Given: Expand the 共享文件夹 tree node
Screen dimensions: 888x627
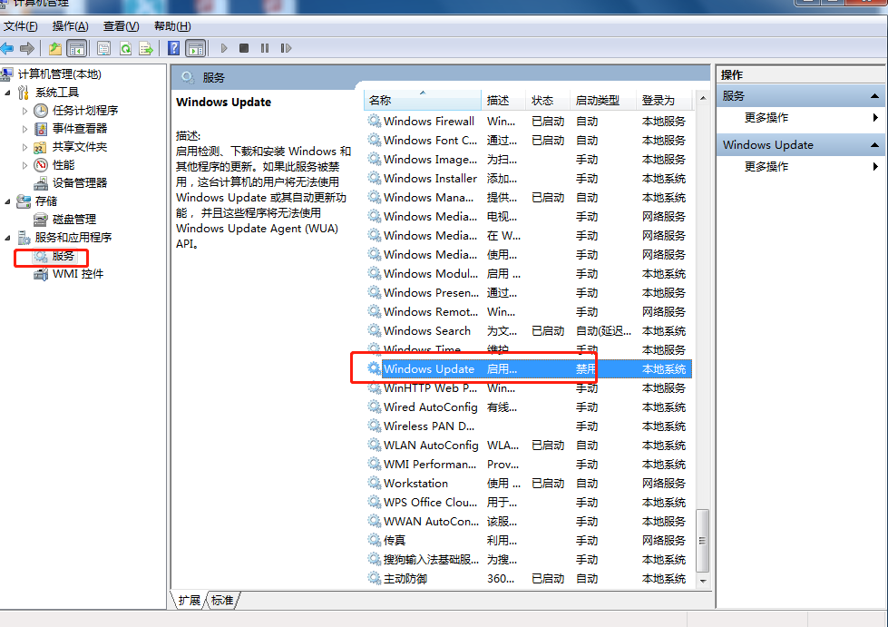Looking at the screenshot, I should [24, 147].
